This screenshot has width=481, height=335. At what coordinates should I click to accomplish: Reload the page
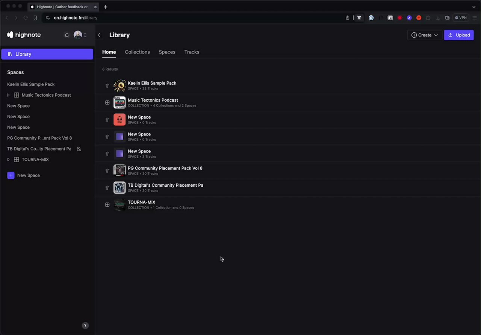click(26, 18)
